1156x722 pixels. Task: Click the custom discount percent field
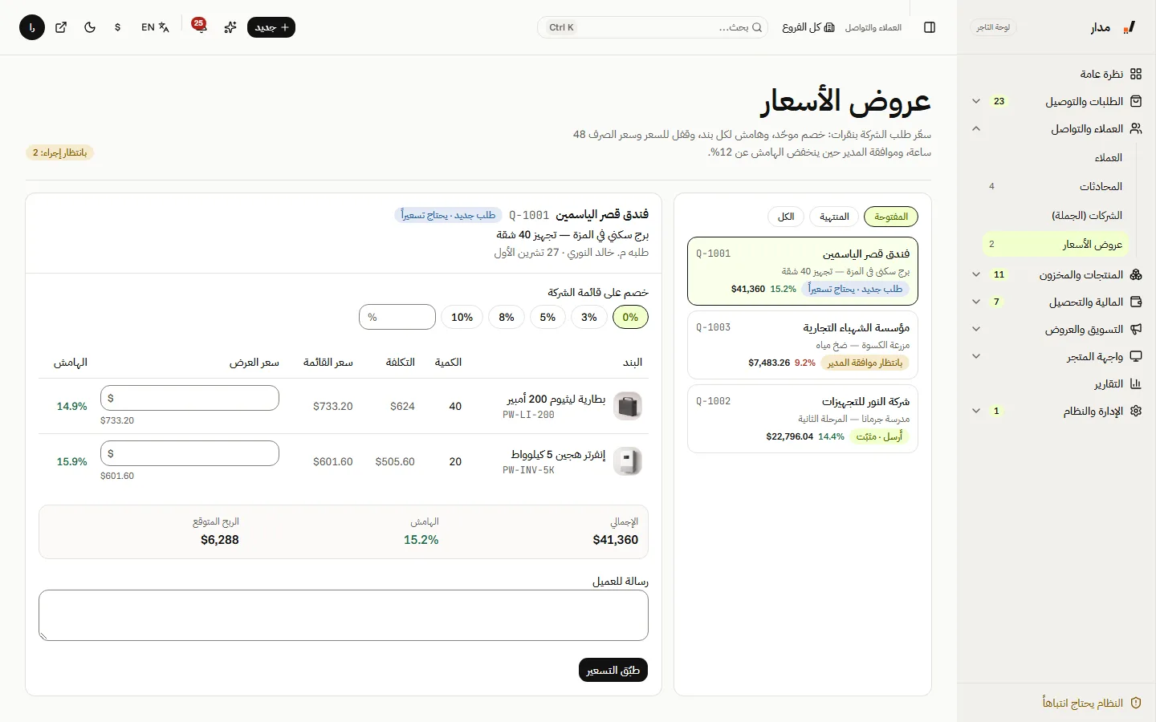pyautogui.click(x=397, y=317)
